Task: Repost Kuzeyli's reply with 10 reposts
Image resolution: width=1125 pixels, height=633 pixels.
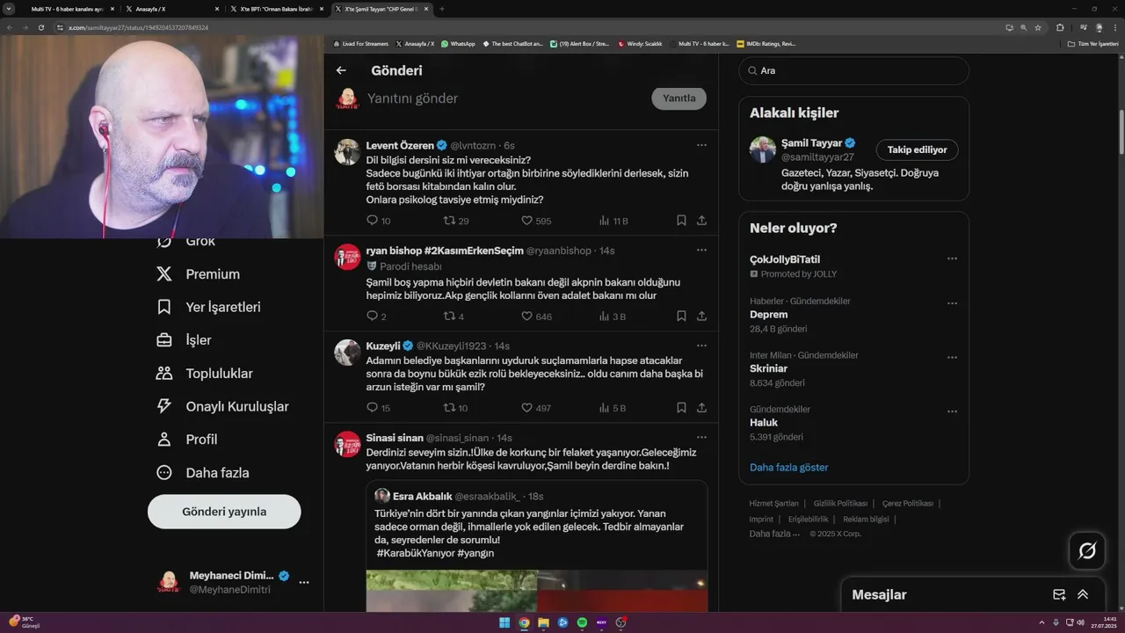Action: (x=456, y=407)
